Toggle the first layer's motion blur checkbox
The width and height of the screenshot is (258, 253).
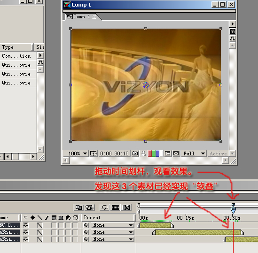point(61,225)
